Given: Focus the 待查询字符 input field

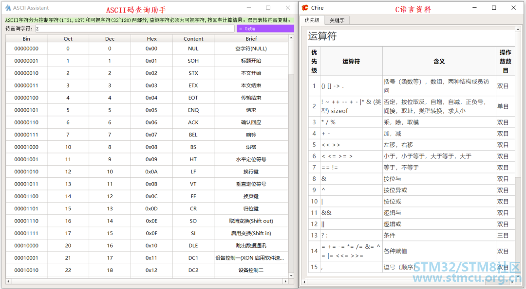Looking at the screenshot, I should (135, 29).
